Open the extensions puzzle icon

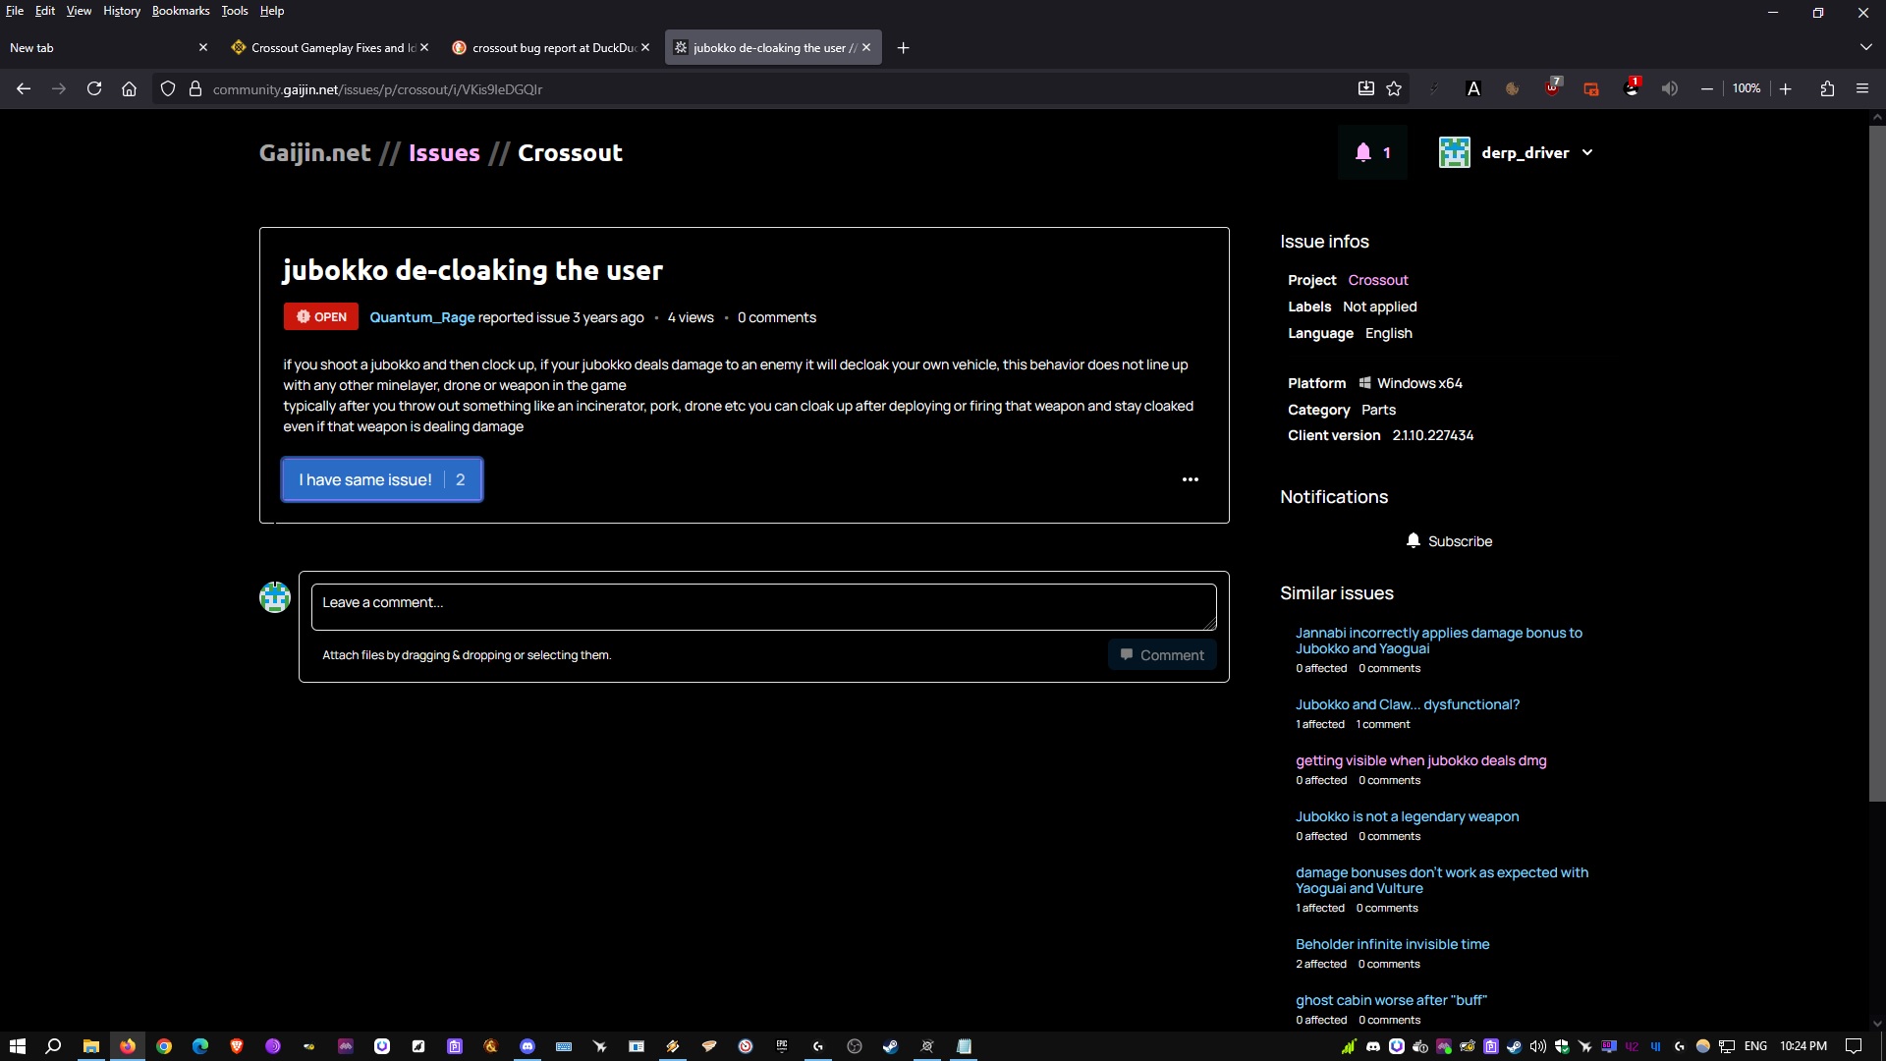click(x=1827, y=89)
